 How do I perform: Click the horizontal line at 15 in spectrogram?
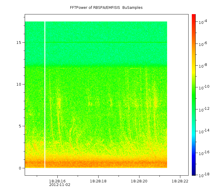click(106, 42)
